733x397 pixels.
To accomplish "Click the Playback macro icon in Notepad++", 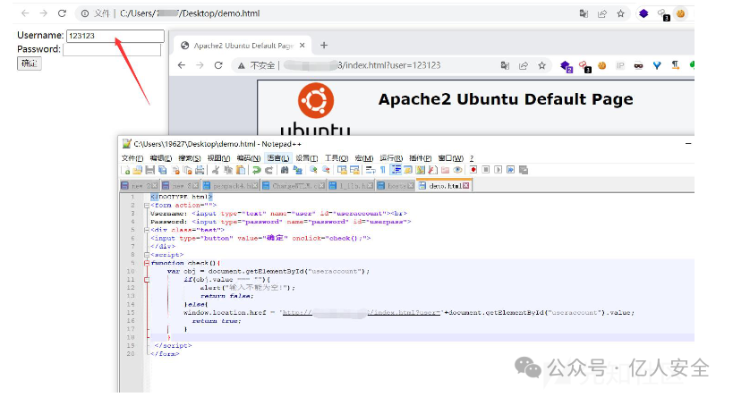I will (499, 170).
